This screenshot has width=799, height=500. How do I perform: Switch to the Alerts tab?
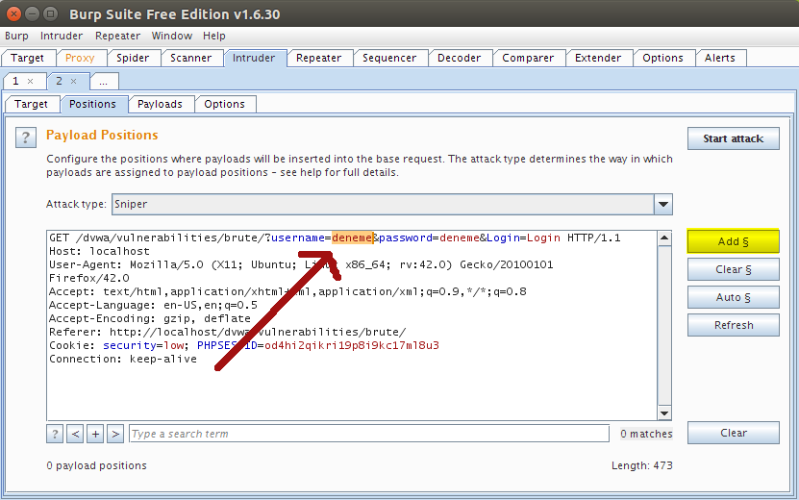pyautogui.click(x=720, y=58)
